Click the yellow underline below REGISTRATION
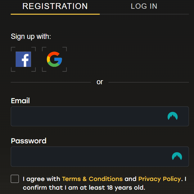Screen dimensions: 194x194 point(55,14)
